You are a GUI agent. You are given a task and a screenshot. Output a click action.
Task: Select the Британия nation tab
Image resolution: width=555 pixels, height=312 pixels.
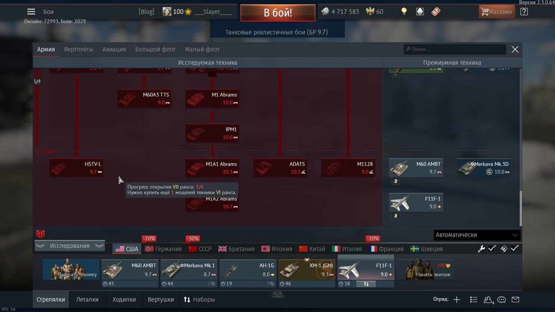236,249
